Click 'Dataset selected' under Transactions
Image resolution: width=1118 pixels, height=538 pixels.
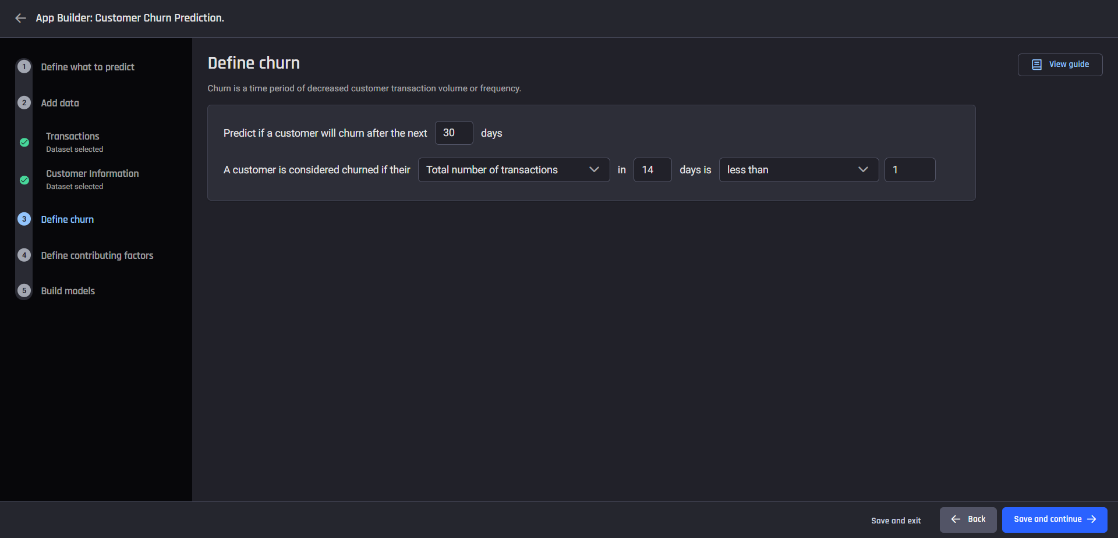(x=75, y=149)
